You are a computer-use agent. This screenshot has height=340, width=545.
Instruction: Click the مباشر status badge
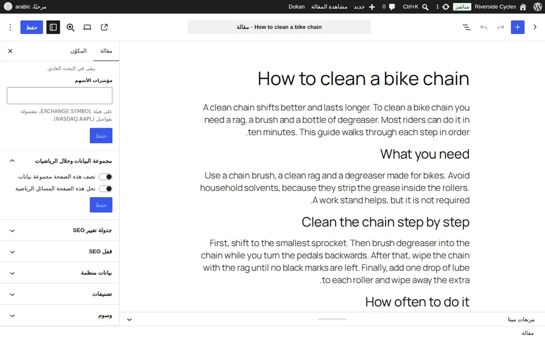(462, 7)
